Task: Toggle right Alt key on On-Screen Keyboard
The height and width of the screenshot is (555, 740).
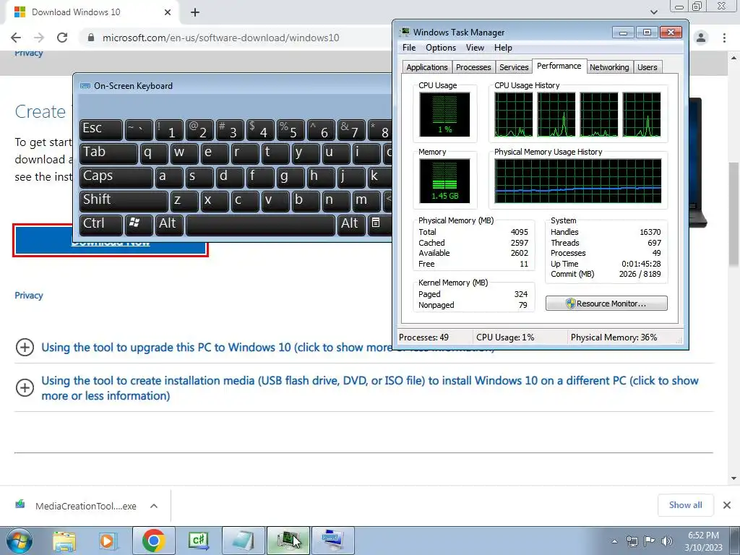Action: [350, 225]
